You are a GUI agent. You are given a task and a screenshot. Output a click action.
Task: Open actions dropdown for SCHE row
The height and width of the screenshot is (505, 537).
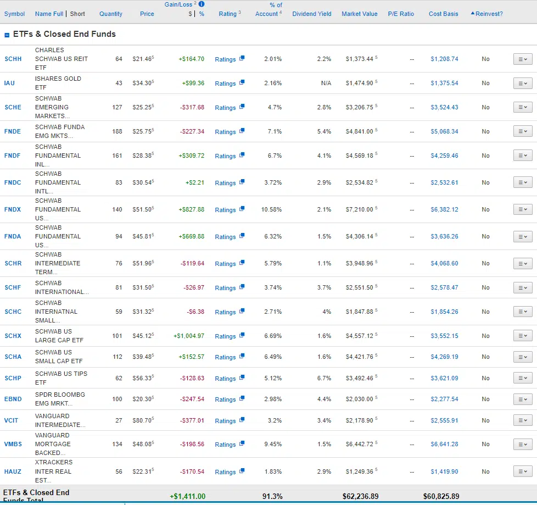523,107
